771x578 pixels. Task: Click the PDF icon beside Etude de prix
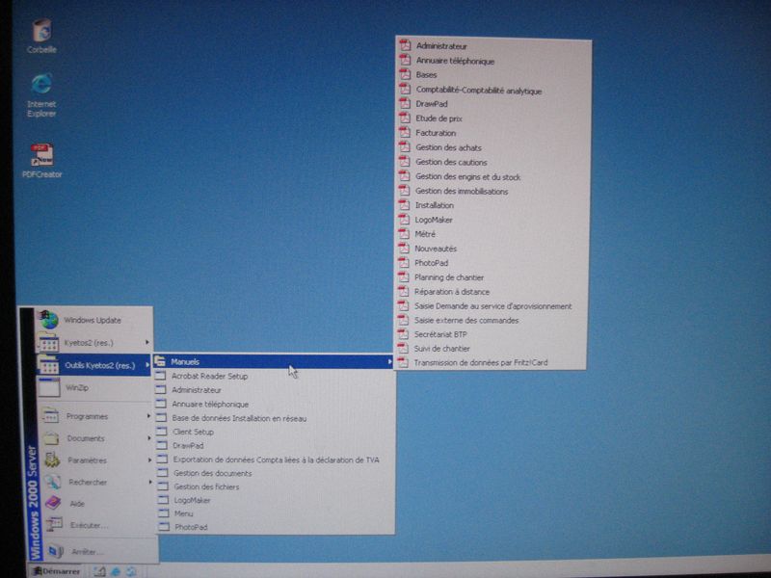tap(404, 118)
